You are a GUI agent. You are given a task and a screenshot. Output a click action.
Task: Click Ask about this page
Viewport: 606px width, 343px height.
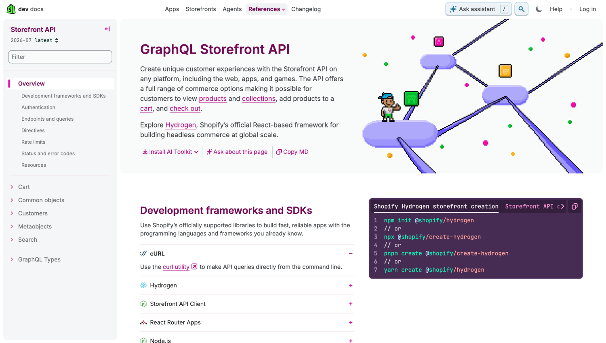click(x=237, y=152)
